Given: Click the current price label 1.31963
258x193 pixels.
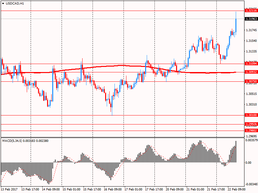Looking at the screenshot, I should click(x=251, y=19).
